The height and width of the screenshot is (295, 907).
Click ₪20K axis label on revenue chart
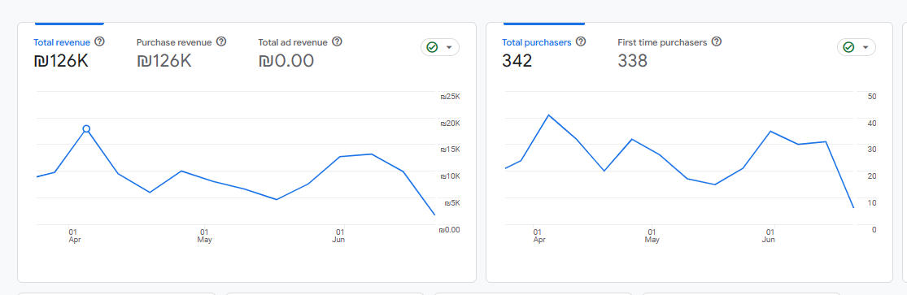tap(450, 124)
